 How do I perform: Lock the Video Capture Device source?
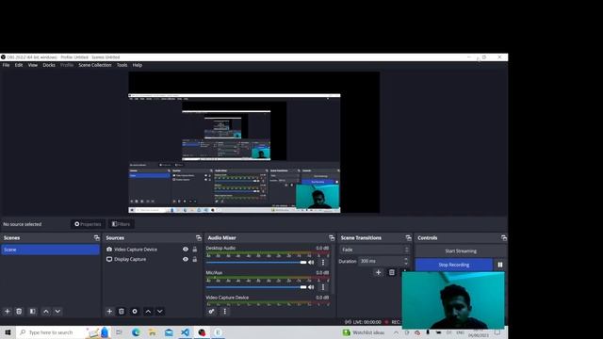pos(195,250)
